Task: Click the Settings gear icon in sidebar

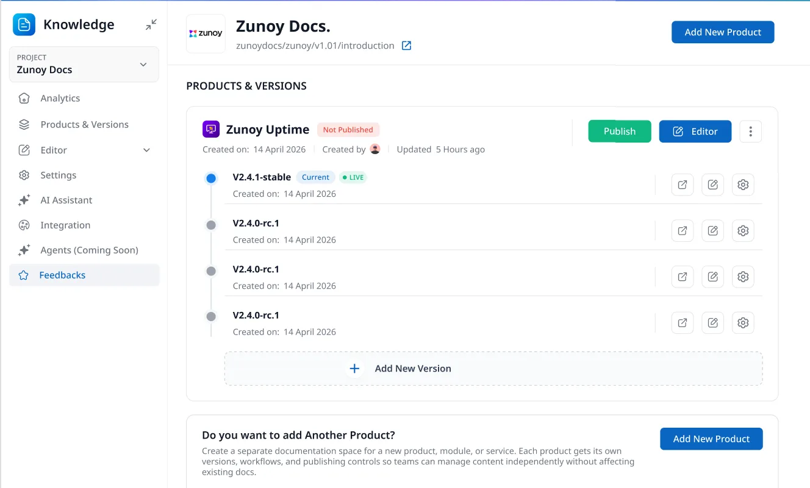Action: (x=24, y=175)
